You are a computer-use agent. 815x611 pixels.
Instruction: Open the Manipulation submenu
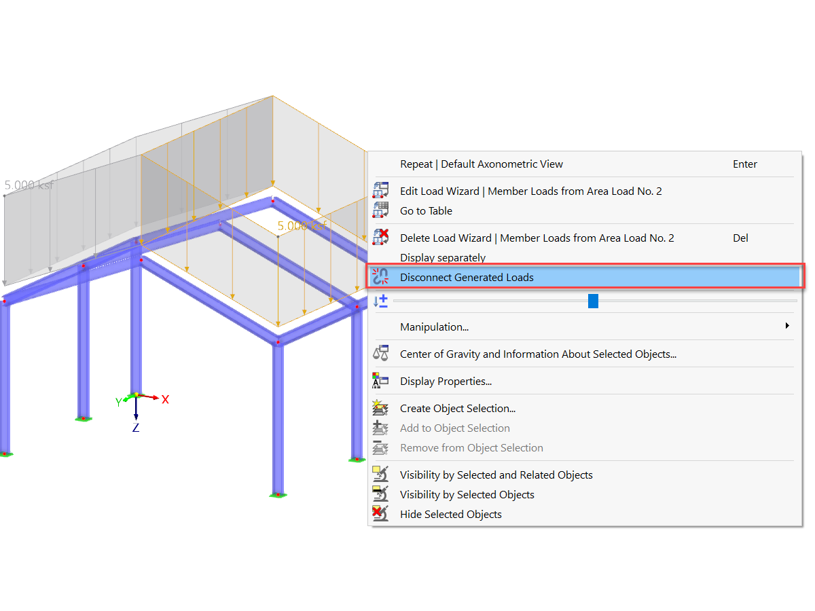pyautogui.click(x=435, y=327)
